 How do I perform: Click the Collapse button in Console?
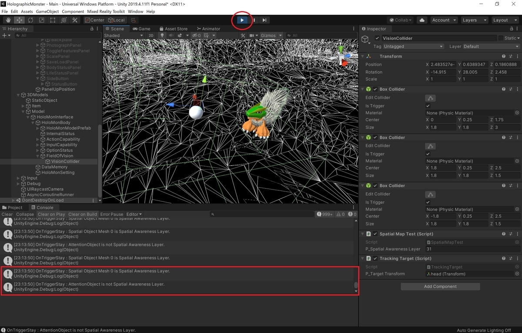[x=25, y=214]
